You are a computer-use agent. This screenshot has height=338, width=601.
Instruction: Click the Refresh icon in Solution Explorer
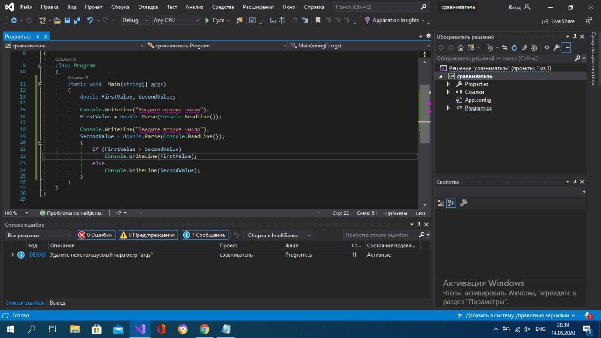coord(514,47)
